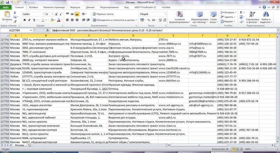
Task: Click the red font color A swatch
Action: coord(58,20)
